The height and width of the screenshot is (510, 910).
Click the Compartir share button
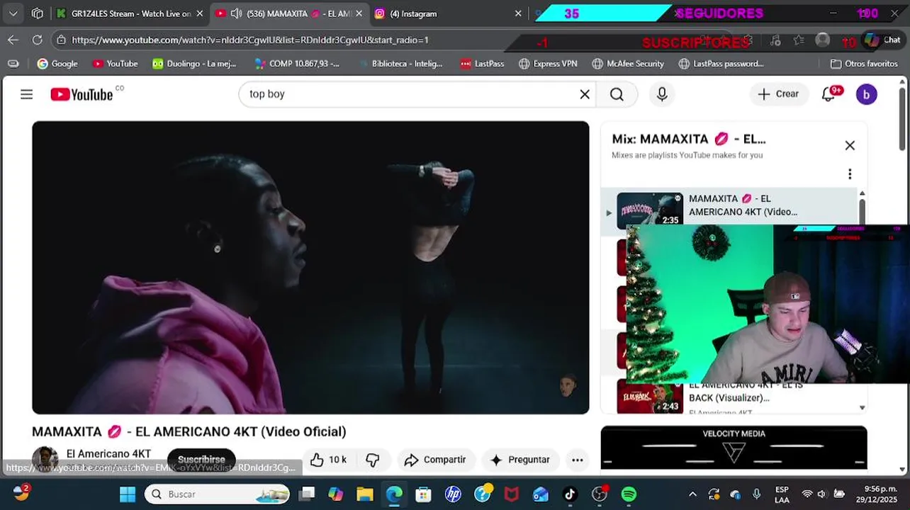click(x=435, y=460)
